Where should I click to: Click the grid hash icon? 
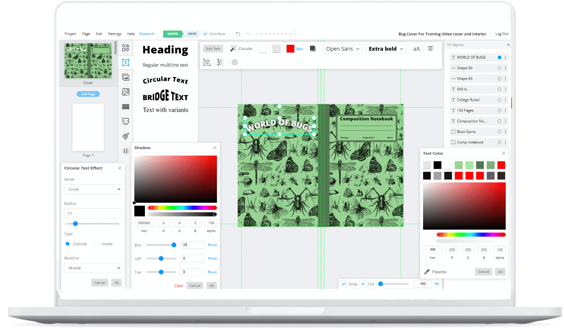click(126, 151)
